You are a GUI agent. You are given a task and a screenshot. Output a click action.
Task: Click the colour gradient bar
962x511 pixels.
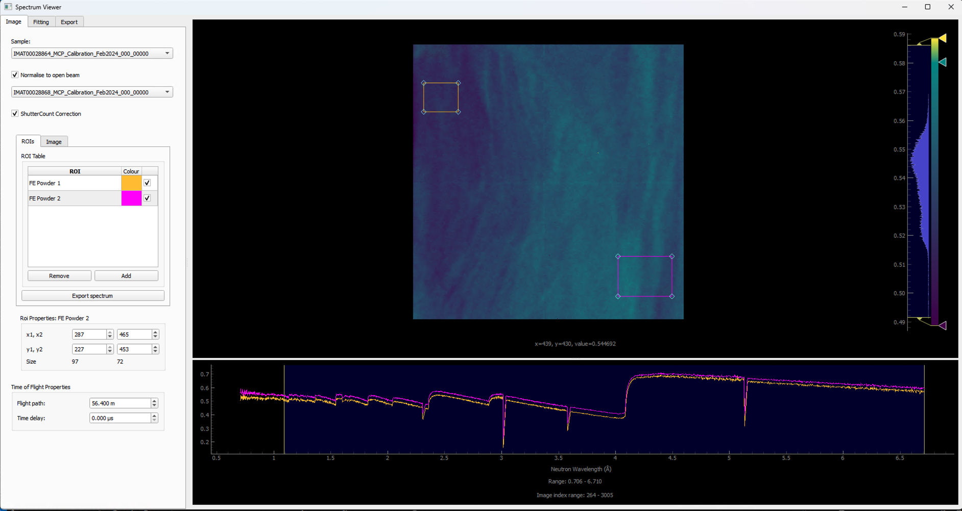(x=934, y=182)
